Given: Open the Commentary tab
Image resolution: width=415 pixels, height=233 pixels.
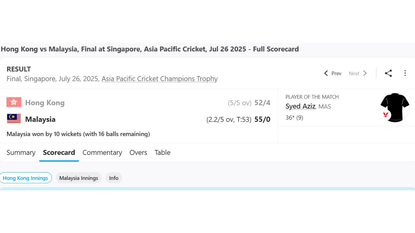Looking at the screenshot, I should [102, 152].
